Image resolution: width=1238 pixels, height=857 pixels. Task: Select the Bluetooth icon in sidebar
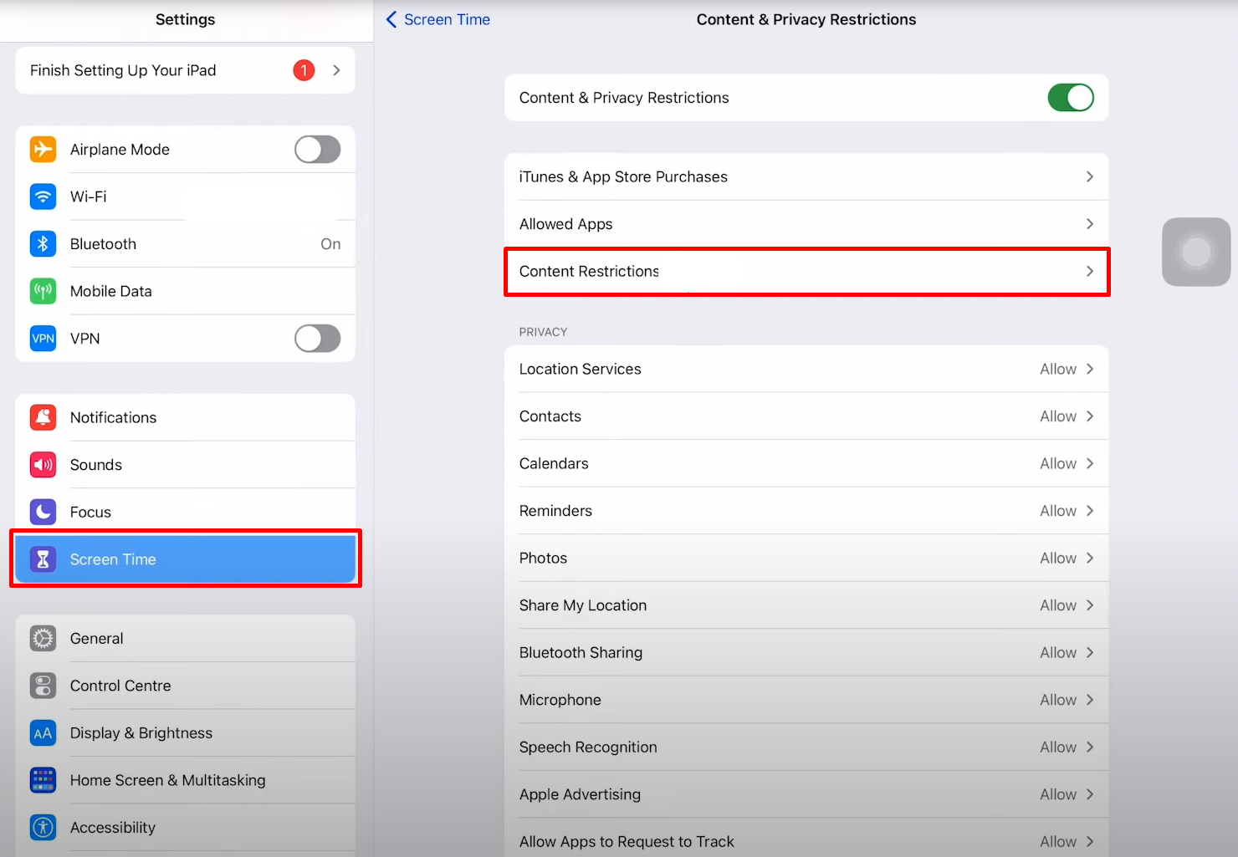pyautogui.click(x=43, y=244)
